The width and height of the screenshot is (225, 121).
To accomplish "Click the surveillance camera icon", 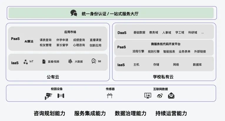I will pos(48,96).
